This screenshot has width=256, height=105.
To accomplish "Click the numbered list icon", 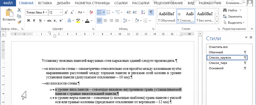I will click(x=109, y=12).
